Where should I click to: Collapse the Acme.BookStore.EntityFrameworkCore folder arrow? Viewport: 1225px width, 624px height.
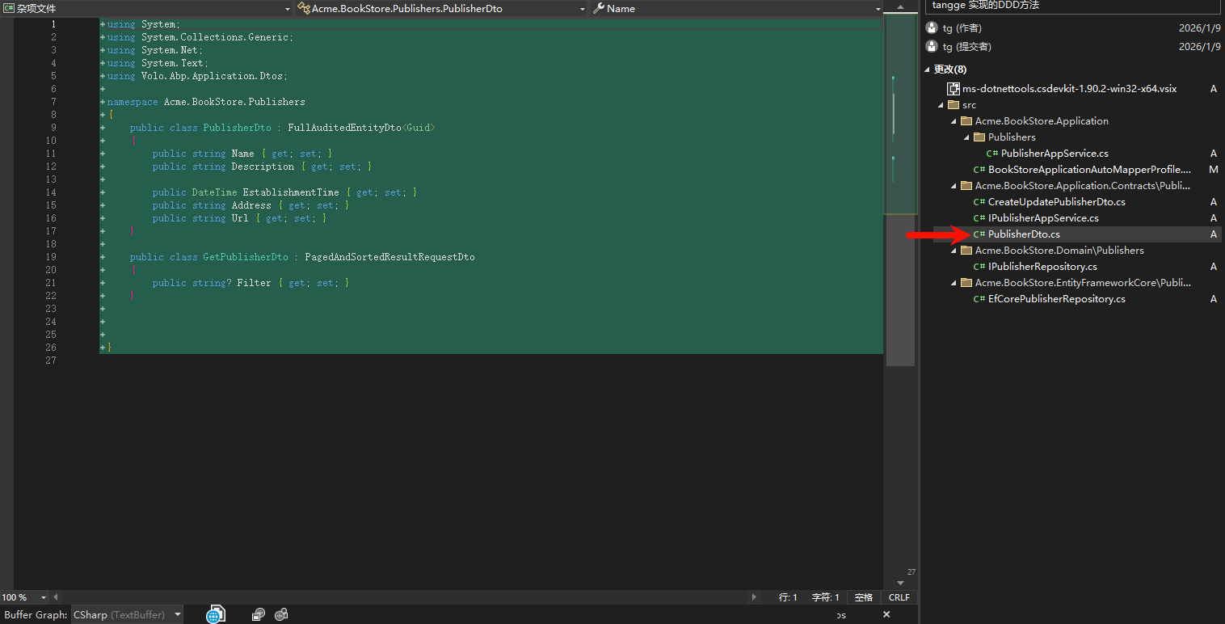point(953,283)
